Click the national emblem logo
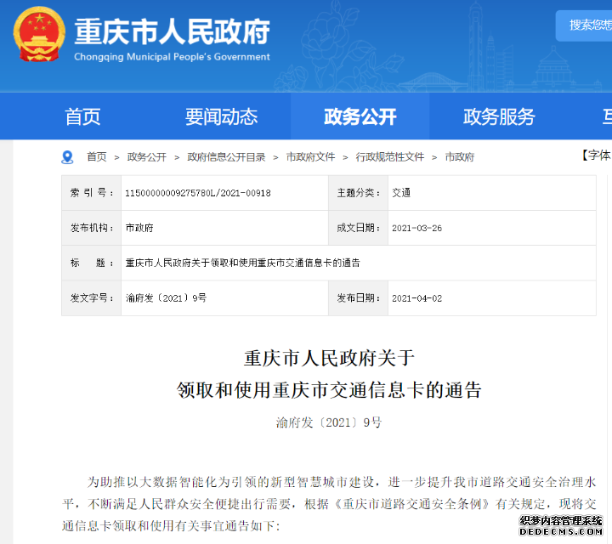Image resolution: width=612 pixels, height=544 pixels. point(38,34)
